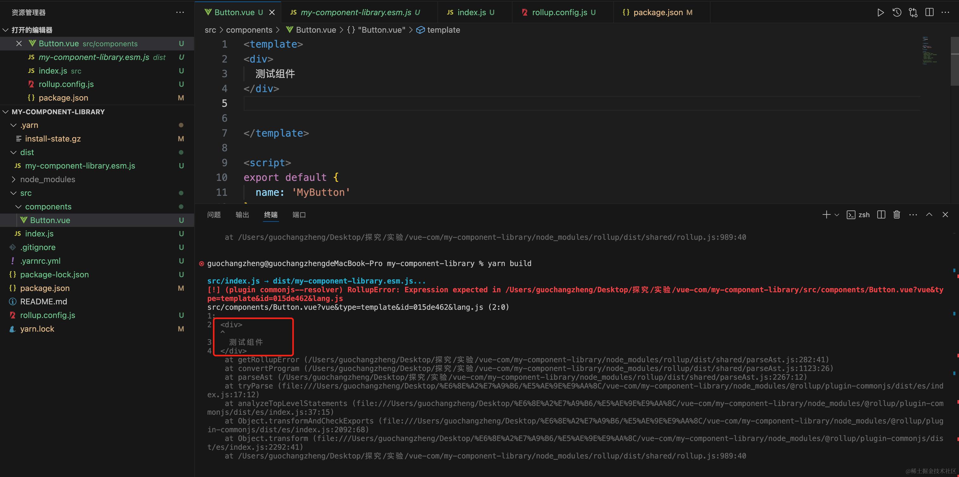Run the current file using the play icon

880,12
